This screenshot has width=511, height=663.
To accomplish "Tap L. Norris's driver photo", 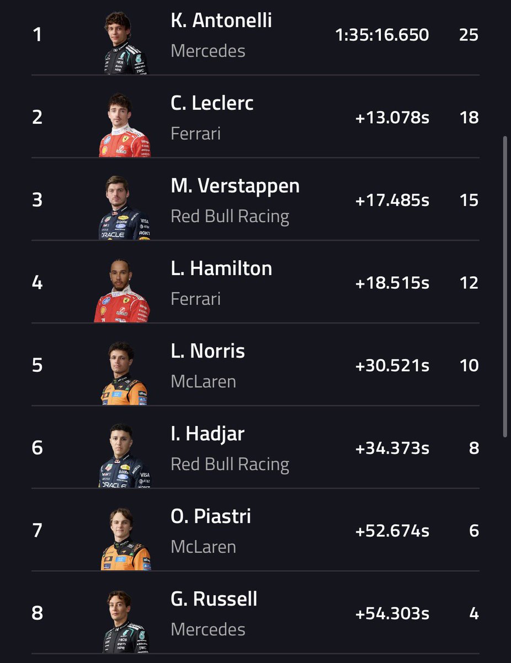I will click(124, 373).
